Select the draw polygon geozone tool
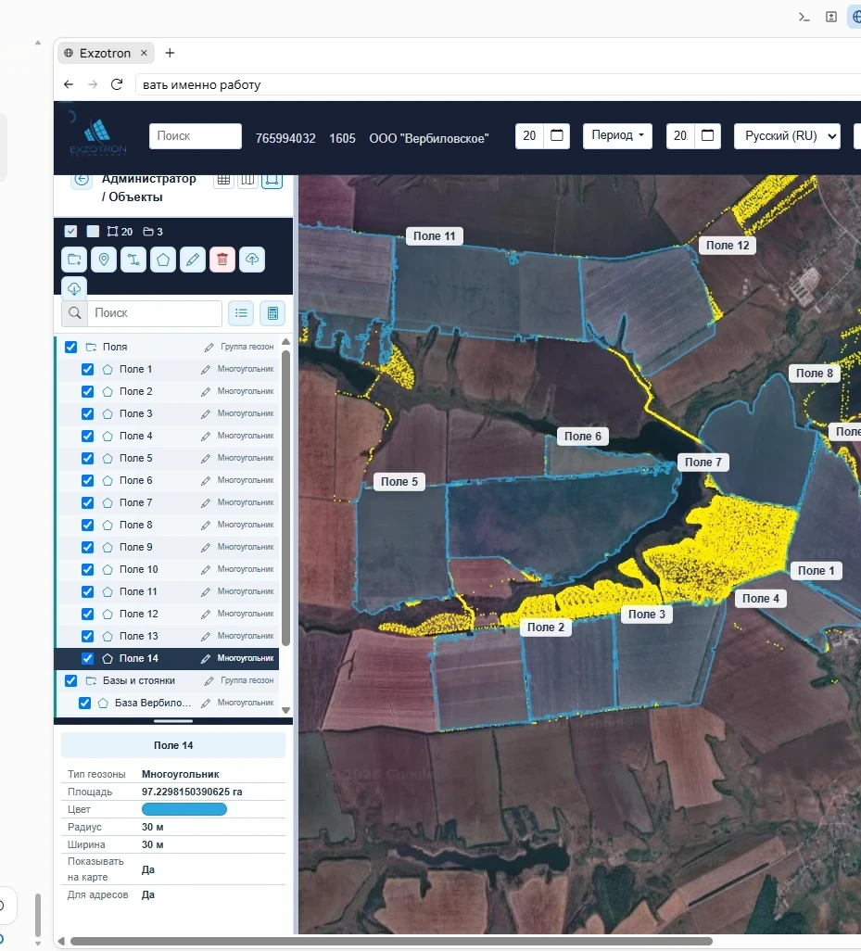The image size is (861, 951). [x=163, y=260]
